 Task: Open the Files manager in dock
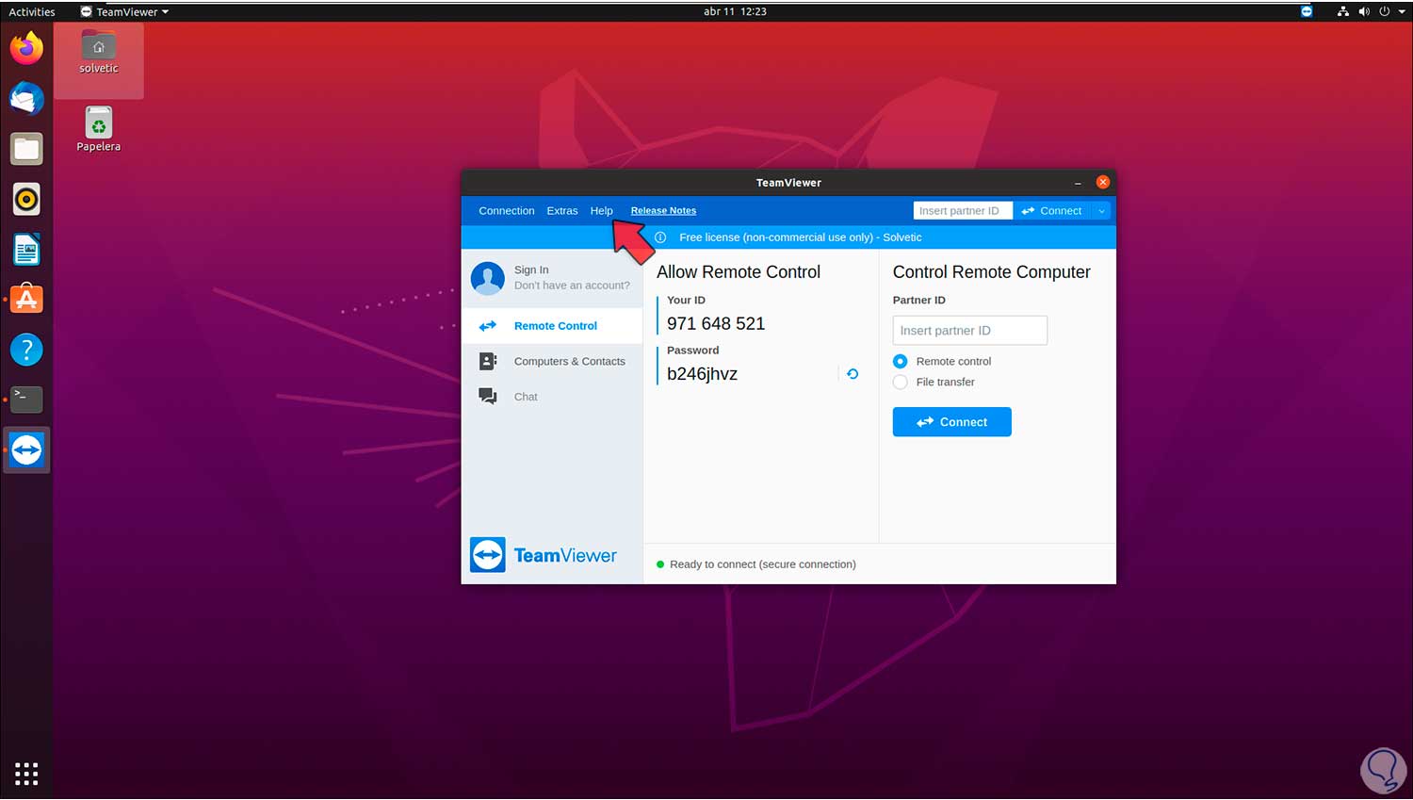[26, 149]
